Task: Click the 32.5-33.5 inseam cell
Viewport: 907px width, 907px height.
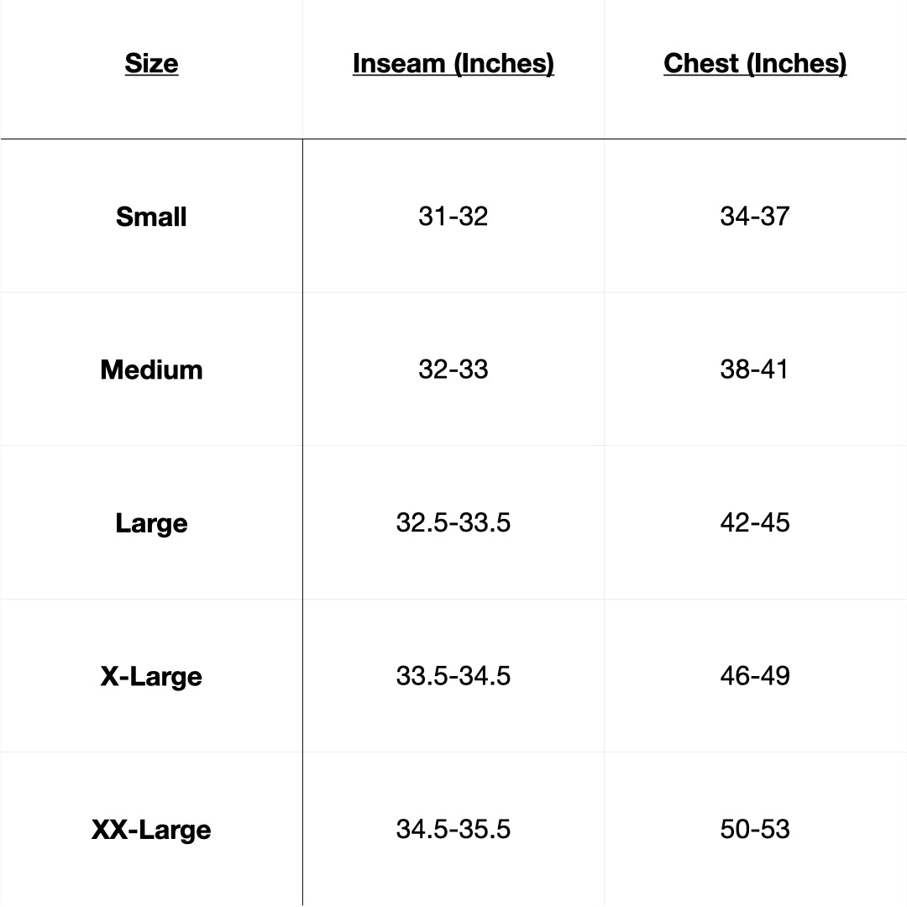Action: (x=453, y=523)
